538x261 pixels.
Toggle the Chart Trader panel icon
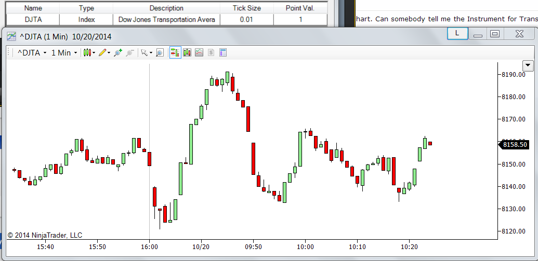(175, 53)
